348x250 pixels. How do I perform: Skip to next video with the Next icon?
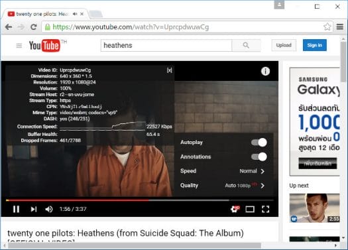34,209
